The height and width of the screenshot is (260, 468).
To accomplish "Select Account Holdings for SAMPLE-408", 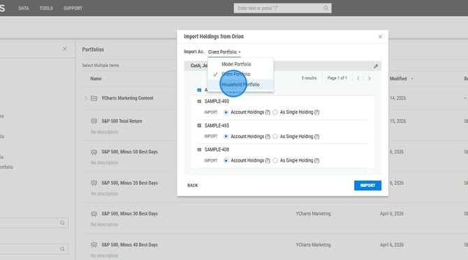I will pos(226,160).
